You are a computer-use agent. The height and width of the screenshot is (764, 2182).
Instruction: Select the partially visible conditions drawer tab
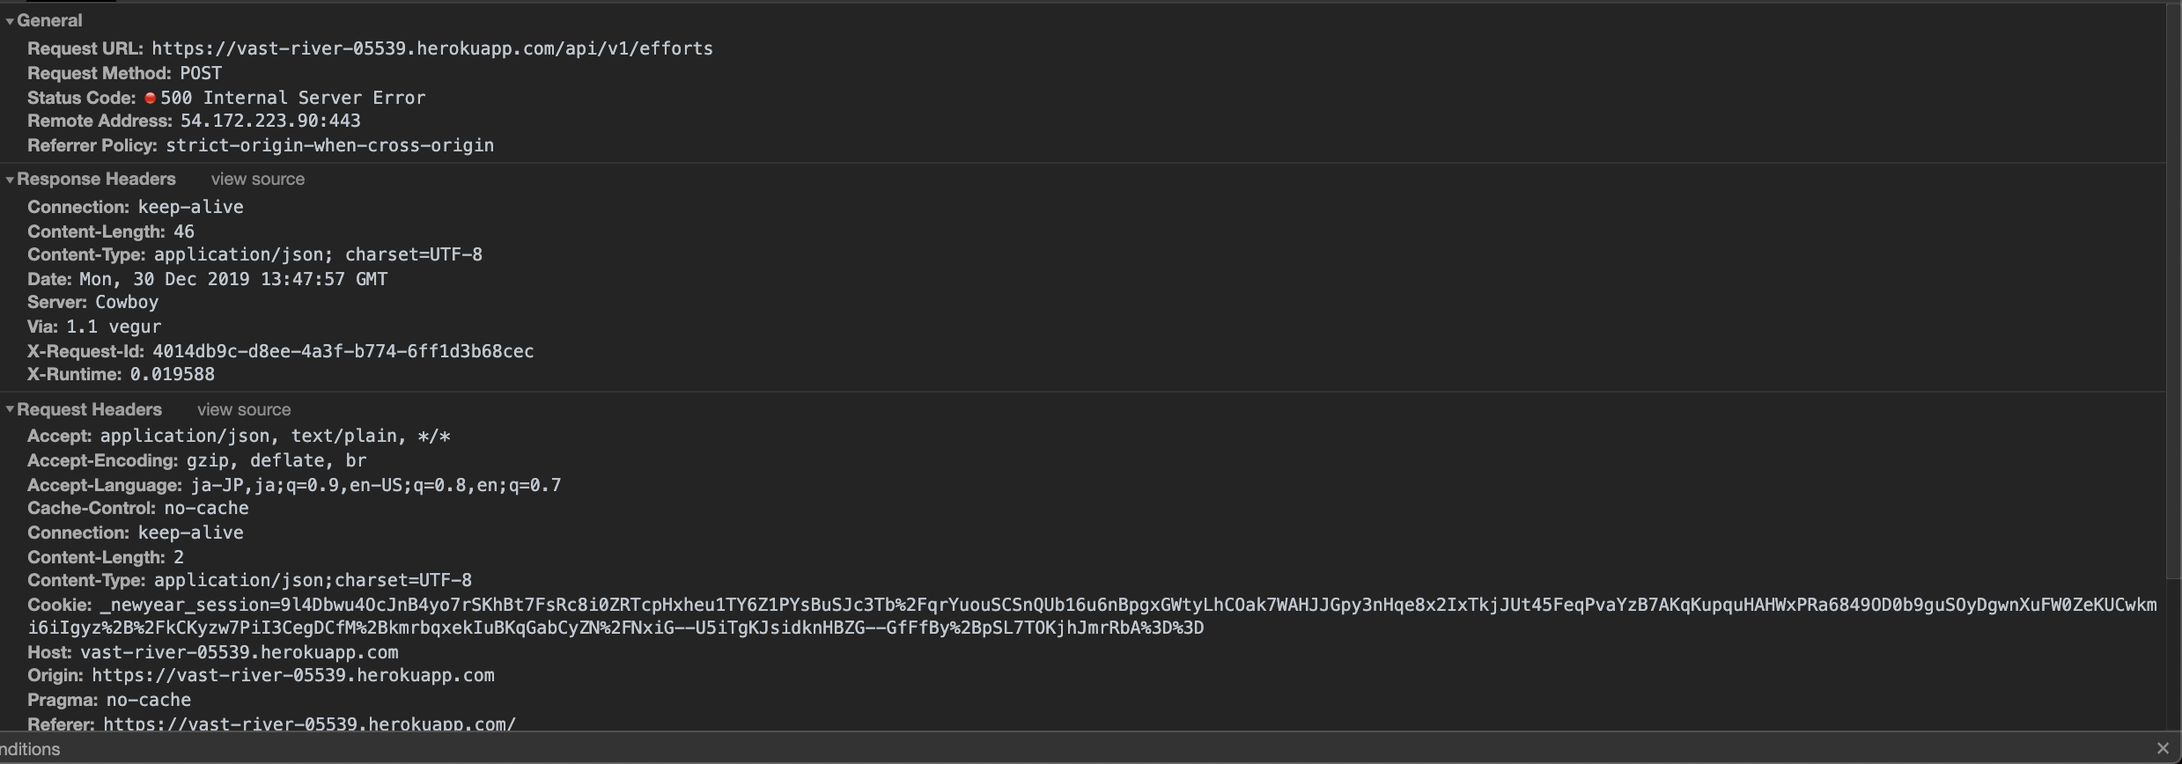[x=30, y=749]
